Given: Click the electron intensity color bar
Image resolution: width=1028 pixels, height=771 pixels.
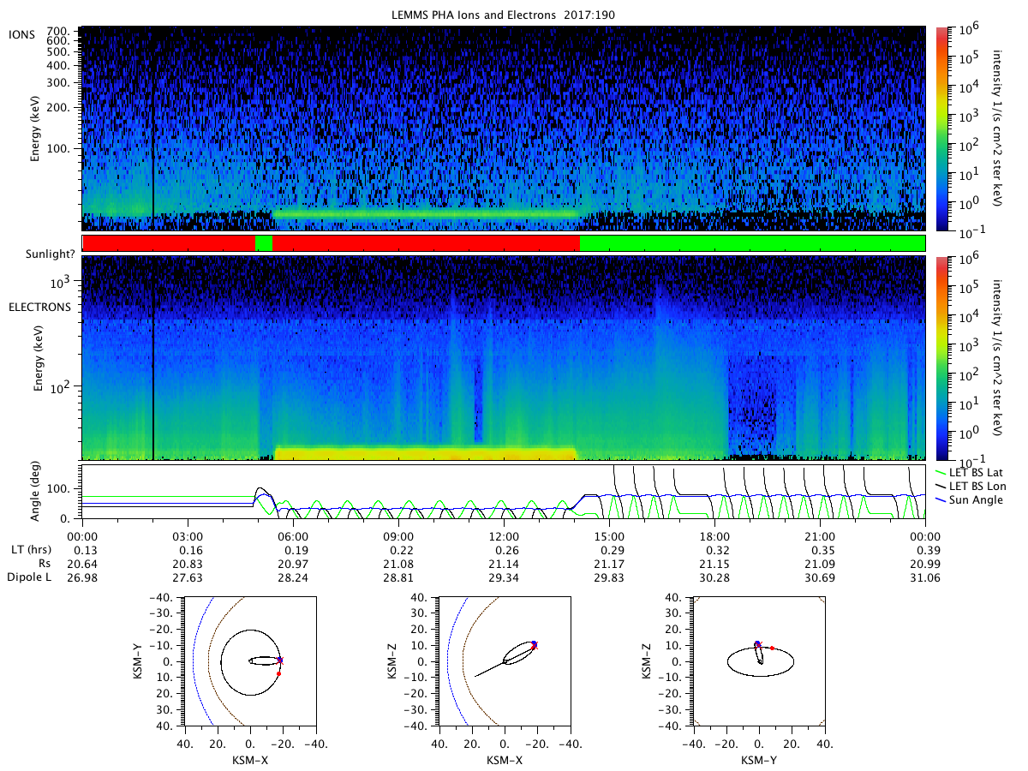Looking at the screenshot, I should [941, 358].
